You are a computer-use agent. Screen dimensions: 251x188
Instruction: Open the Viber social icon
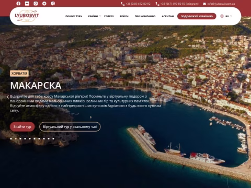[x=53, y=4]
